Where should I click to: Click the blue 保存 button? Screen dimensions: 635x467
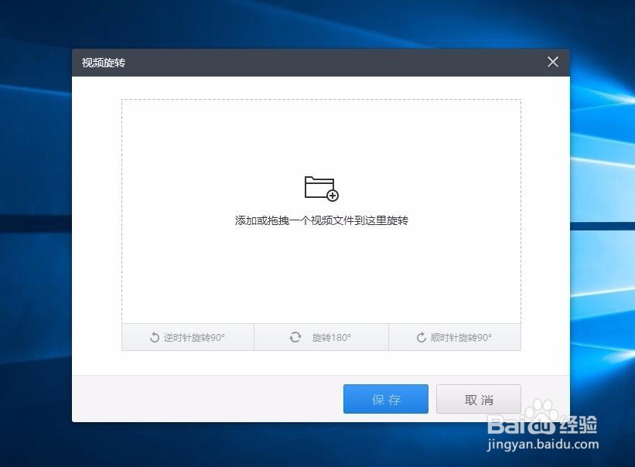(x=385, y=399)
